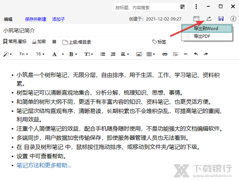Click the gray color square beside 加密
This screenshot has width=239, height=181.
pos(54,41)
